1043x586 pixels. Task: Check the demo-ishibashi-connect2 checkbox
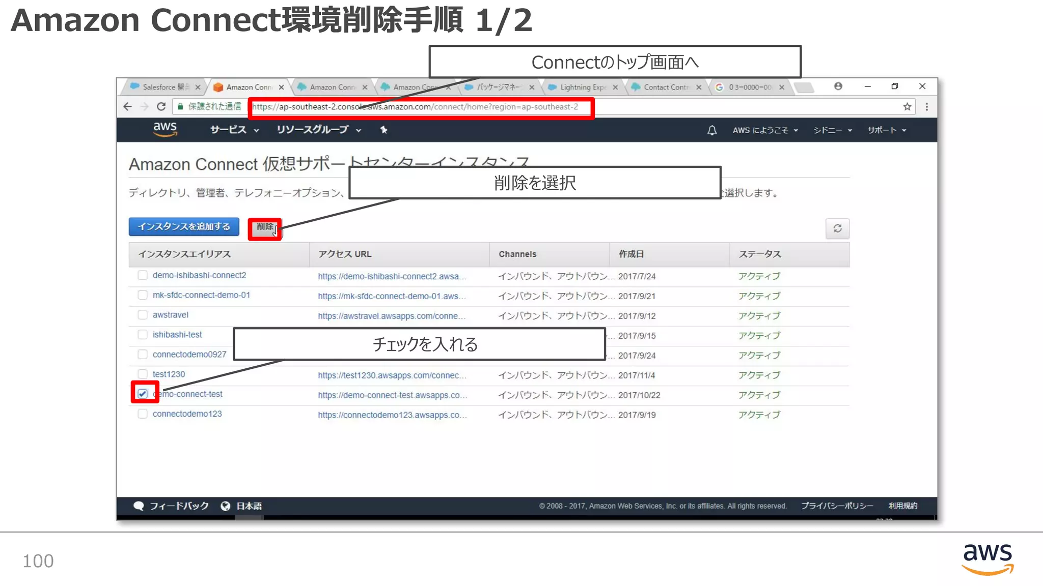click(x=143, y=275)
